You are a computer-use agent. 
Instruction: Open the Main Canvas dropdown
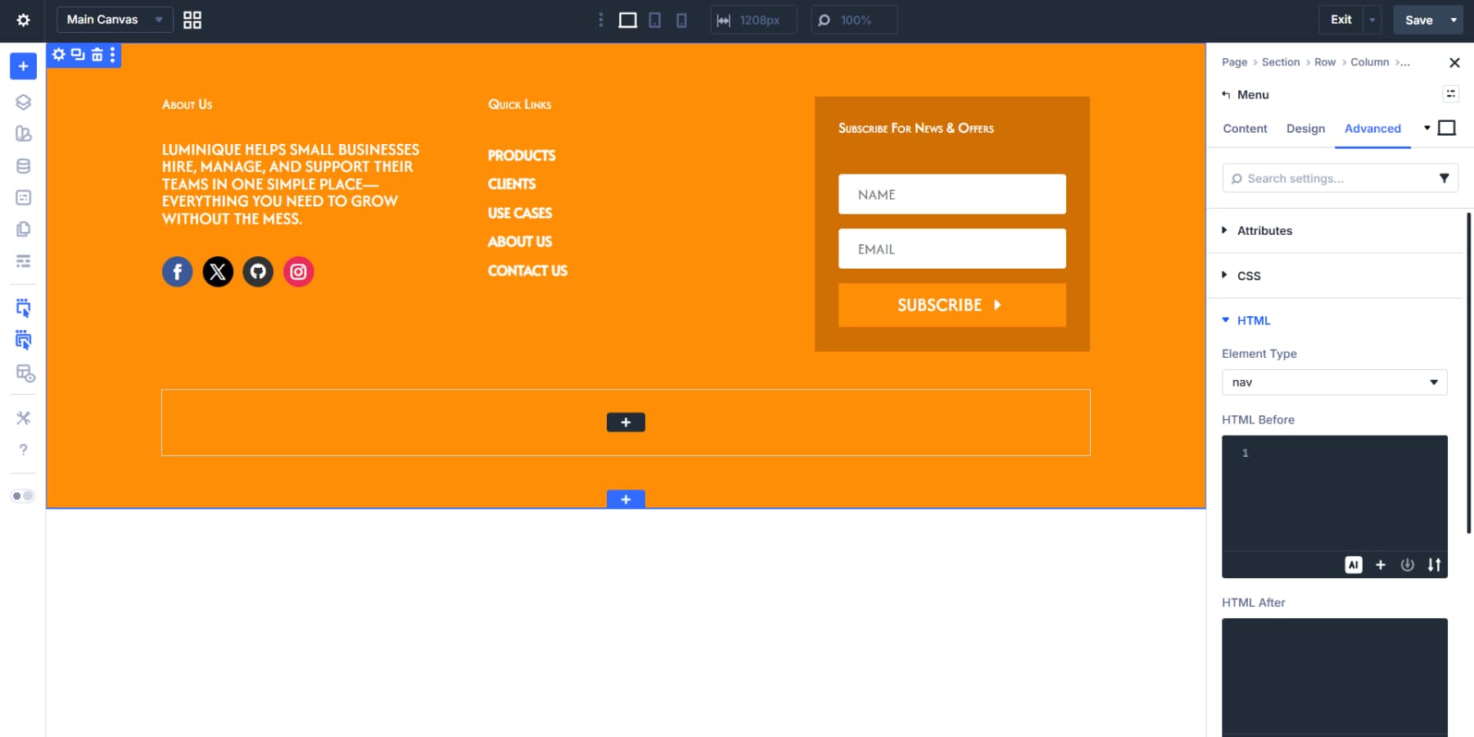(x=113, y=20)
